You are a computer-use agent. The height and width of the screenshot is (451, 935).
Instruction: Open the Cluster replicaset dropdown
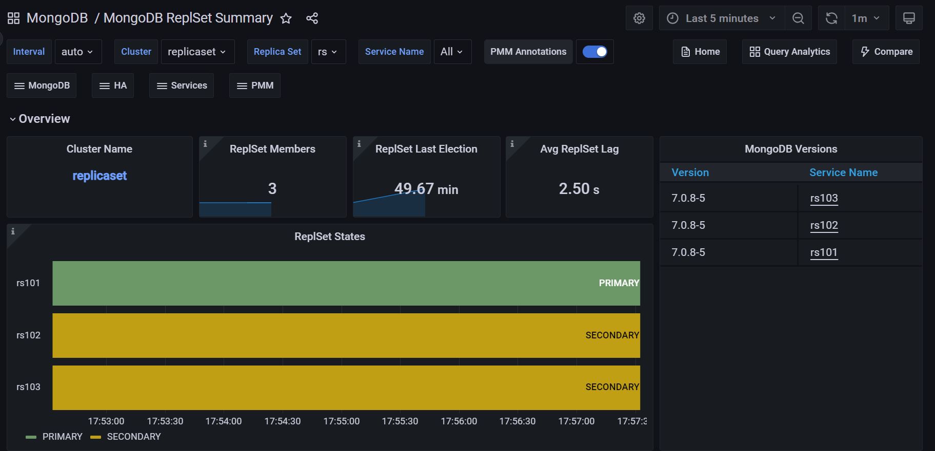[197, 52]
